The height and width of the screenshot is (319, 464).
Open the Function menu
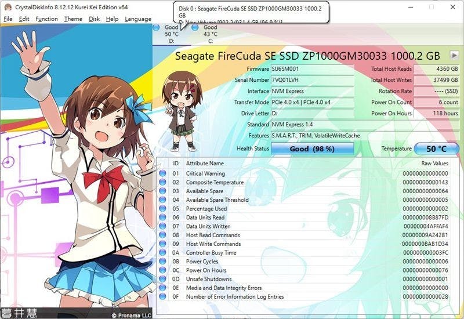pyautogui.click(x=47, y=19)
